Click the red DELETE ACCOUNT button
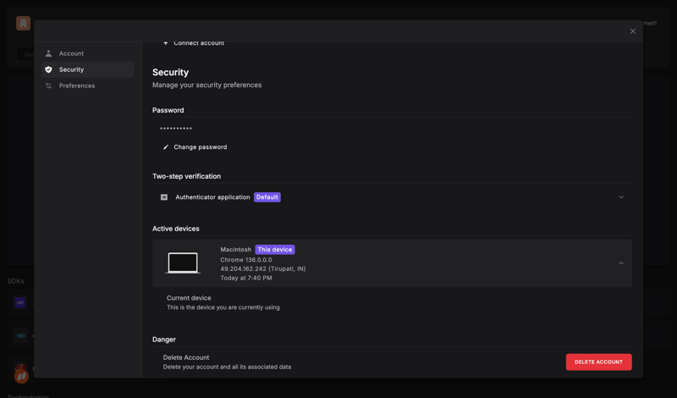 (599, 362)
